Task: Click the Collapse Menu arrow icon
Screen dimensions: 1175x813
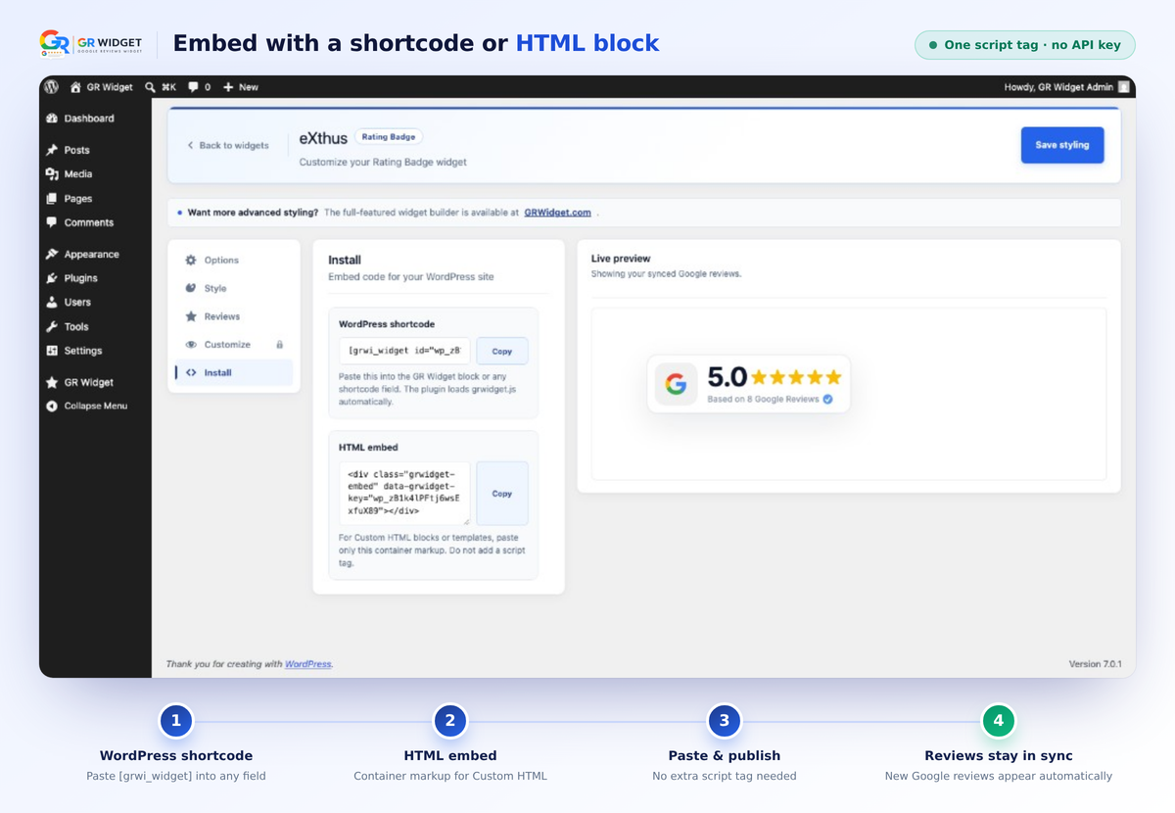Action: coord(52,406)
